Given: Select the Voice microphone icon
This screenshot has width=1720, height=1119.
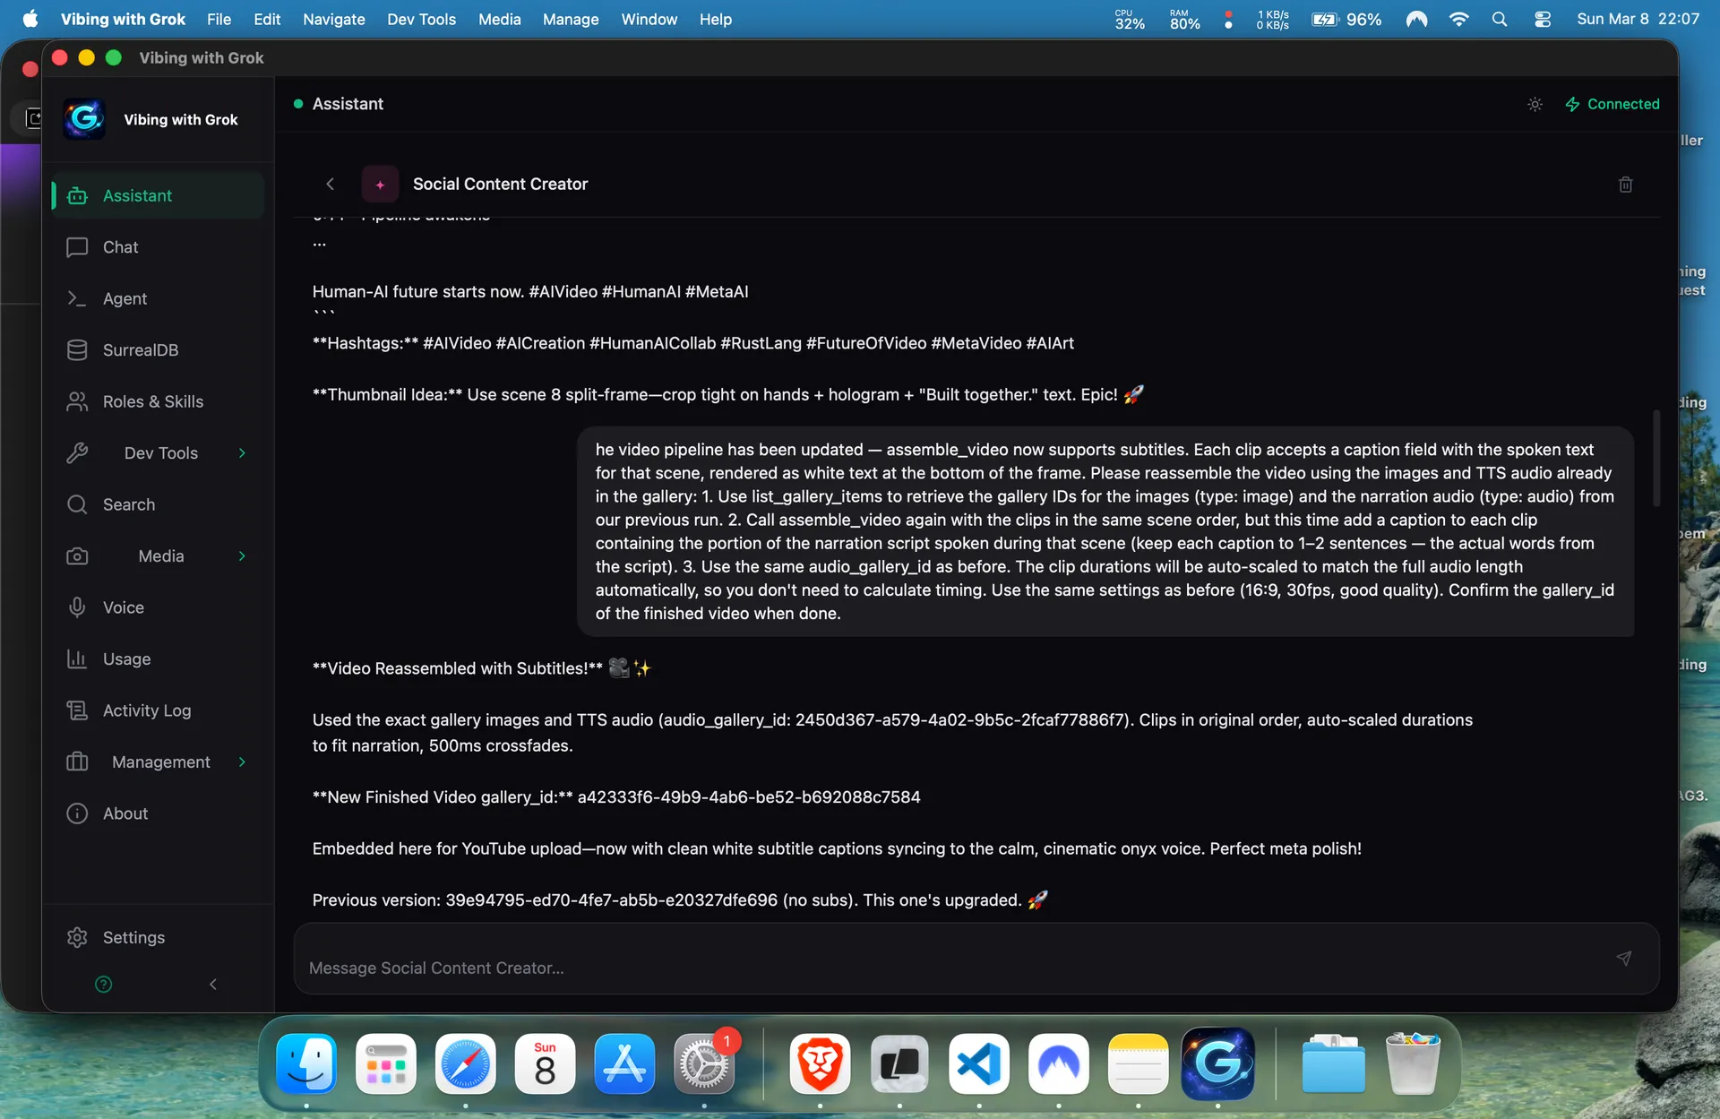Looking at the screenshot, I should [78, 607].
